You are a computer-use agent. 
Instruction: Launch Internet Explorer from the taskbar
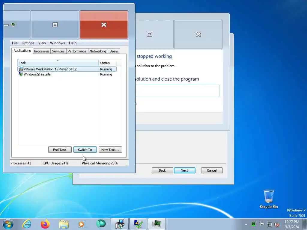pyautogui.click(x=27, y=224)
